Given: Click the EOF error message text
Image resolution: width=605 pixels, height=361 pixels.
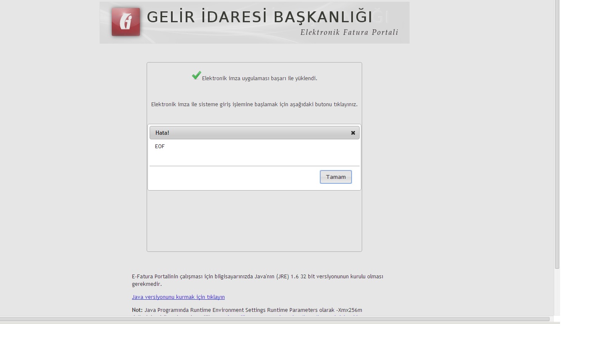Looking at the screenshot, I should 160,146.
